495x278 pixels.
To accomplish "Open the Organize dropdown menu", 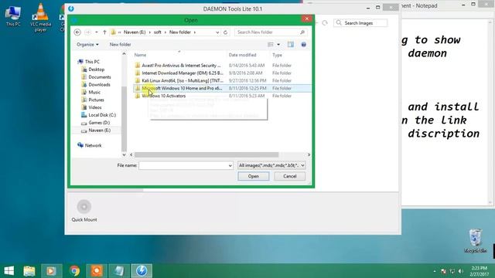I will [87, 45].
